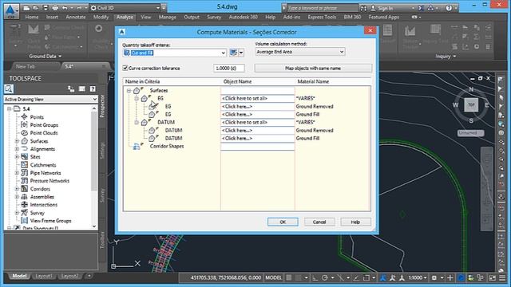
Task: Click the View Frame Groups icon
Action: [24, 221]
